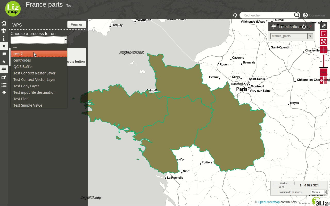This screenshot has width=330, height=206.
Task: Click the Troyes city label
Action: [x=294, y=103]
